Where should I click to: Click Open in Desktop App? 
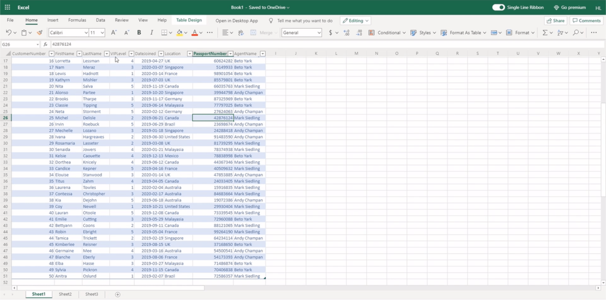(237, 21)
